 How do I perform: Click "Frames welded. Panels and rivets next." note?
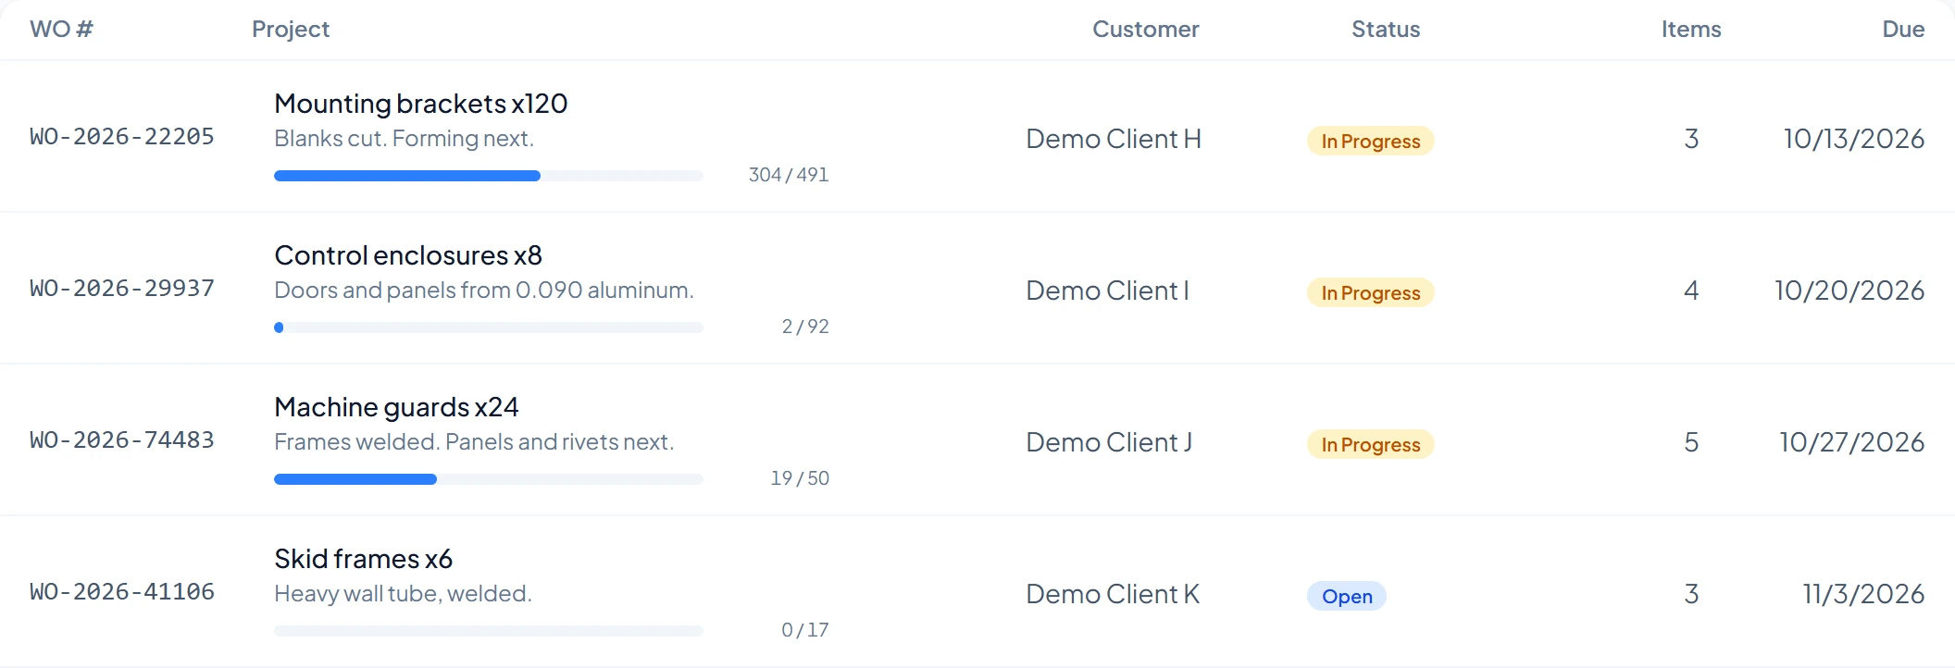[474, 442]
